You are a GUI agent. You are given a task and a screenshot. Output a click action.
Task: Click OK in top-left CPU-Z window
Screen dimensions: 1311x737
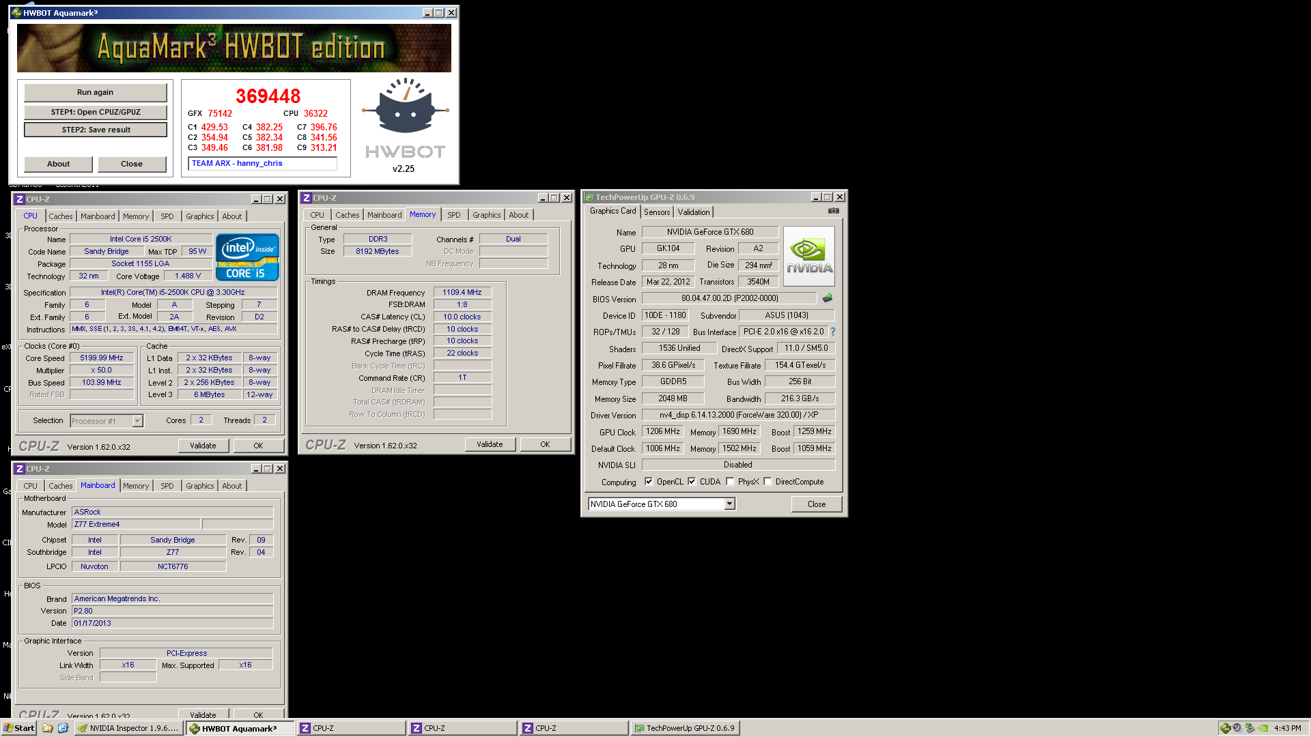258,446
